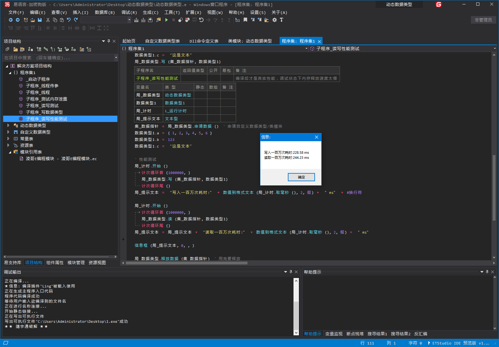Open the 文件(F) menu
The image size is (499, 347).
pos(16,12)
